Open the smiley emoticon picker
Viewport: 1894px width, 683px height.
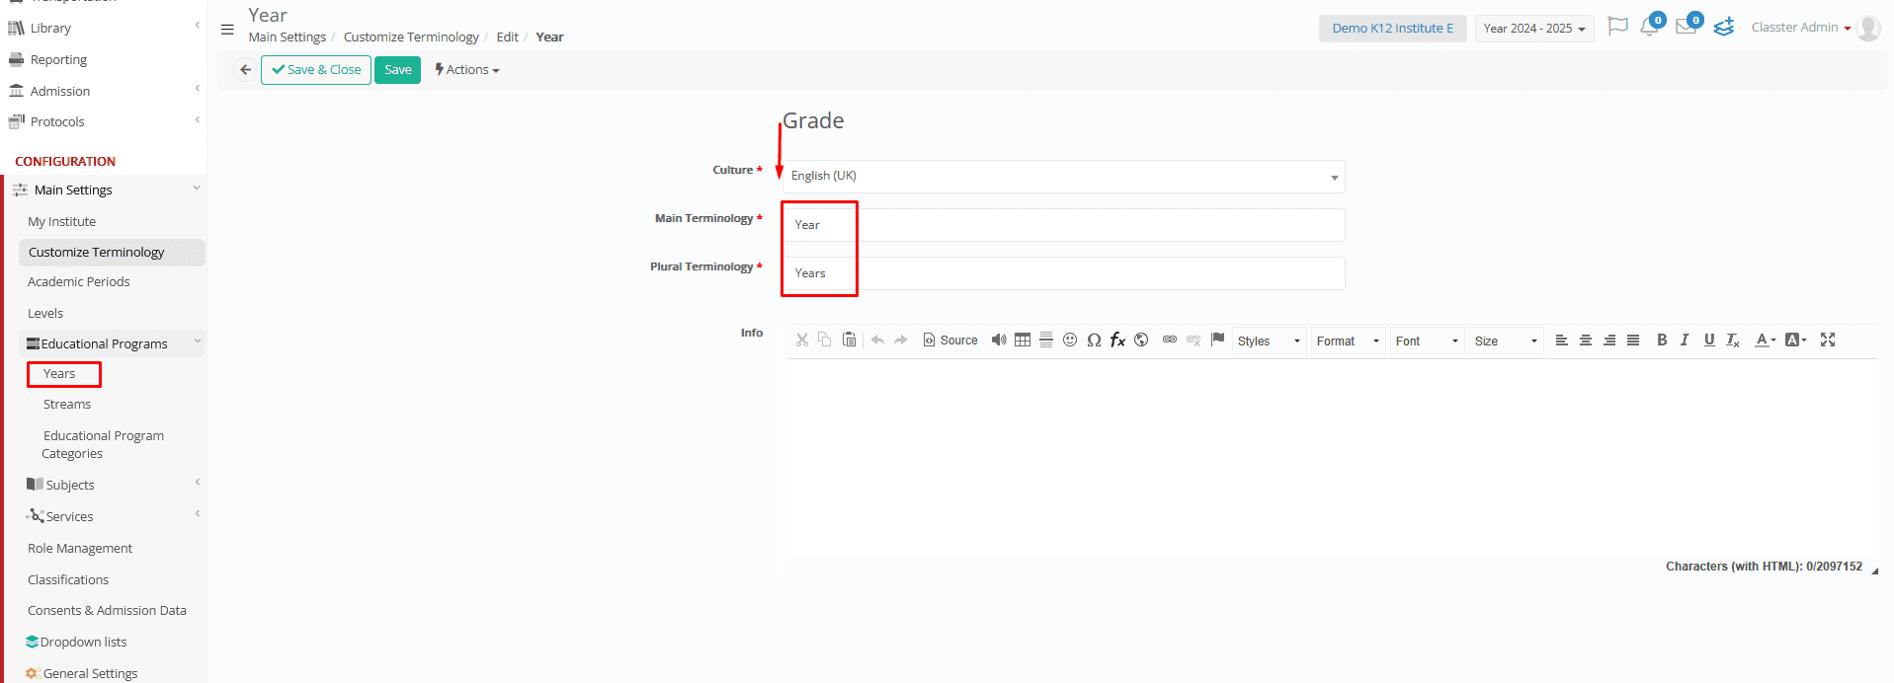pos(1070,340)
